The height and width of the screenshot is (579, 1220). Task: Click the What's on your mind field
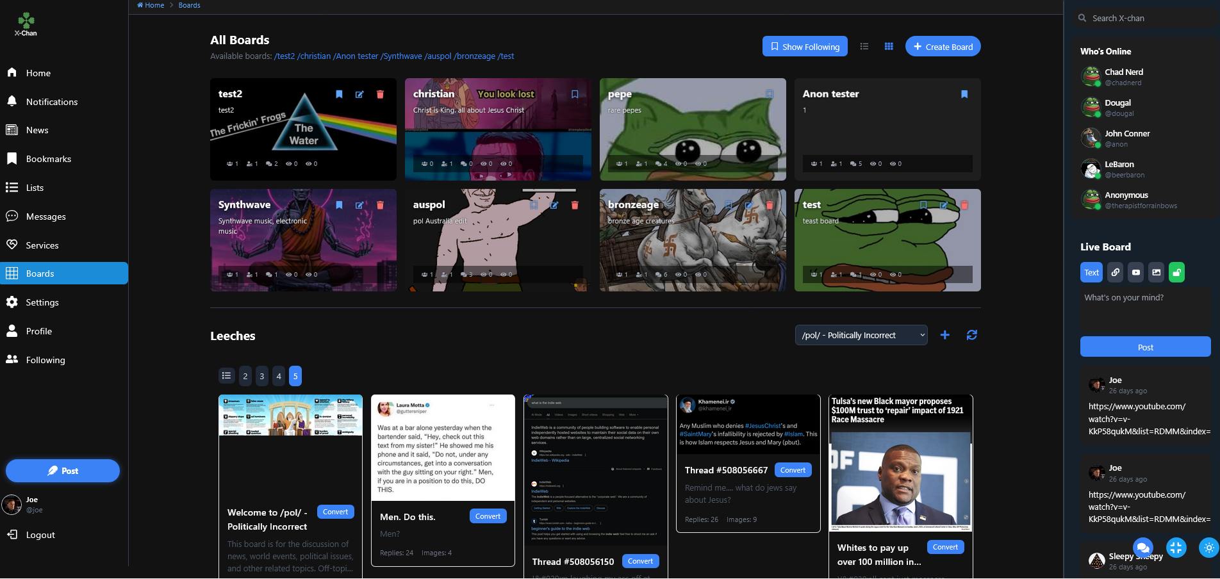pyautogui.click(x=1146, y=309)
